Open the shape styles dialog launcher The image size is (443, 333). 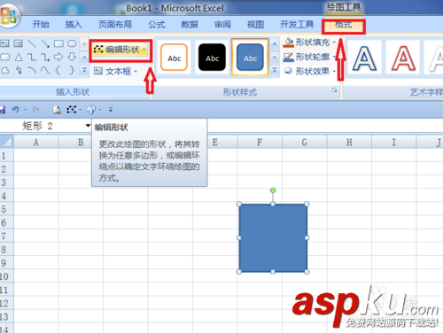pyautogui.click(x=334, y=90)
